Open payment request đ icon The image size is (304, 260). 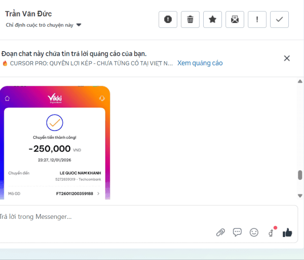271,233
